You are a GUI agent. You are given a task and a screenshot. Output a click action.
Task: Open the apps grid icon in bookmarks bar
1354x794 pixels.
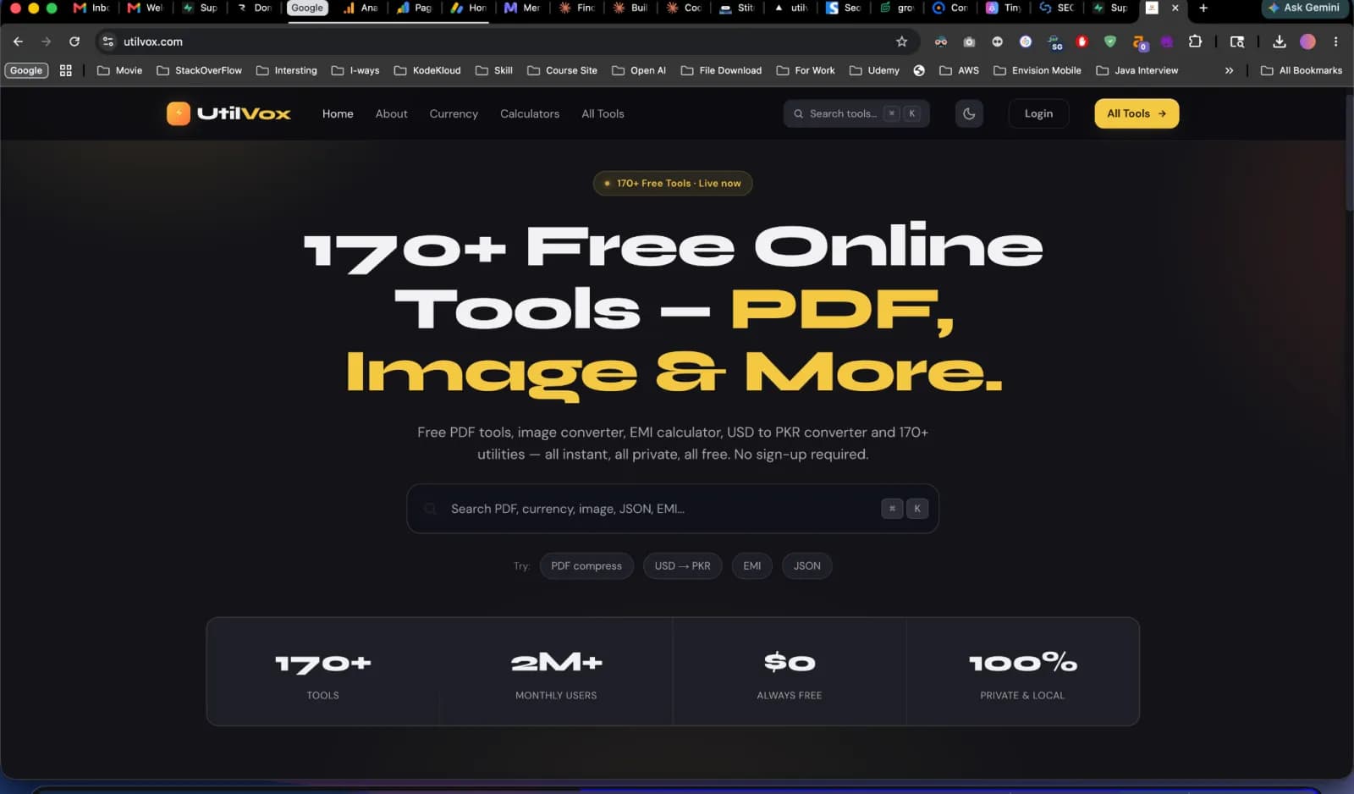pos(66,70)
